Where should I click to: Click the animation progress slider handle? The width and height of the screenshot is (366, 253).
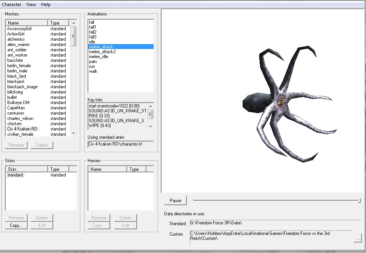(359, 201)
